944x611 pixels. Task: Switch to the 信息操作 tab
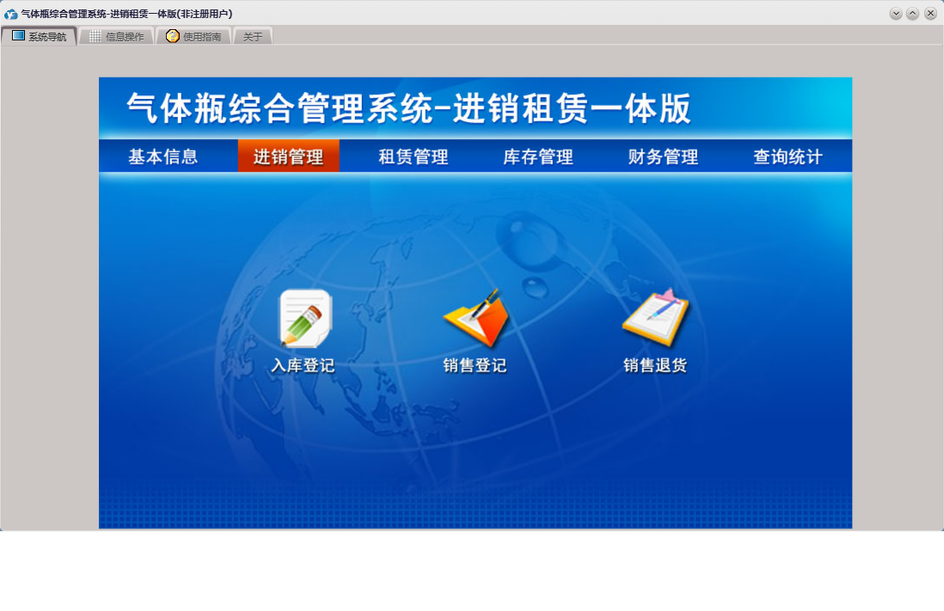pyautogui.click(x=116, y=37)
